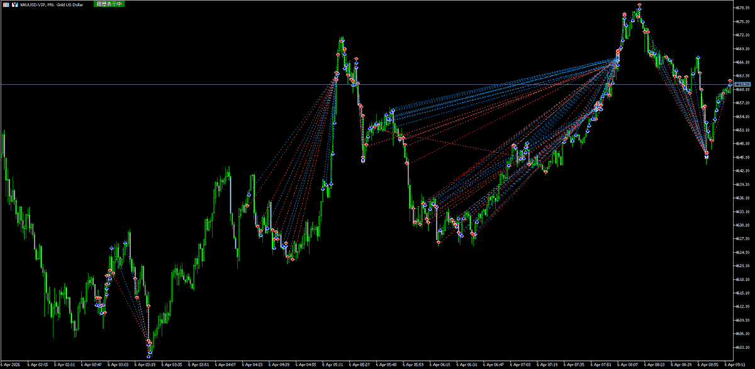
Task: Pick price level 4672.10 on scale
Action: click(x=742, y=35)
